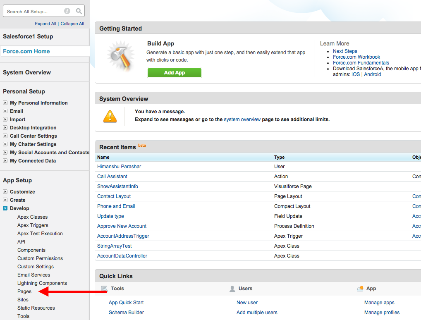421x320 pixels.
Task: Click the search magnifier icon
Action: tap(79, 11)
